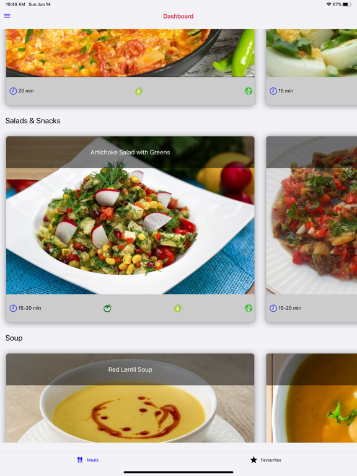
Task: Open the orange soup card beside Red Lentil
Action: tap(312, 398)
